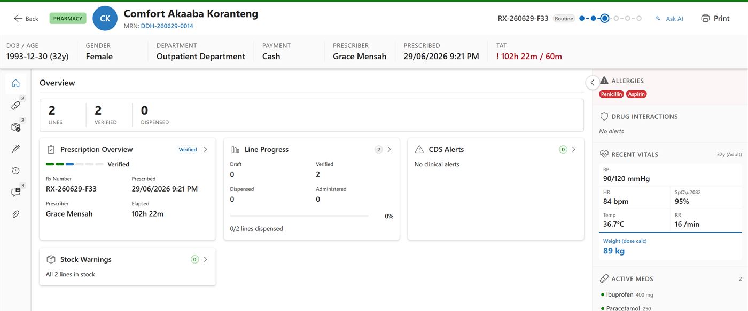The image size is (748, 311).
Task: Click RX-260629-F33 in the top bar
Action: coord(523,18)
